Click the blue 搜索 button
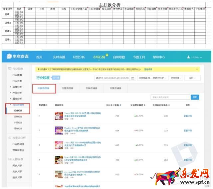This screenshot has height=189, width=213. coord(195,97)
